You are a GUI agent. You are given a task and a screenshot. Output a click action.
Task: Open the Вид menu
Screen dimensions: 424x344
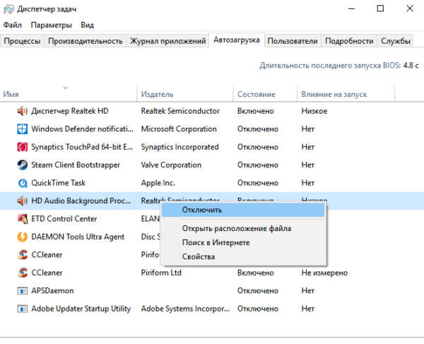(88, 25)
